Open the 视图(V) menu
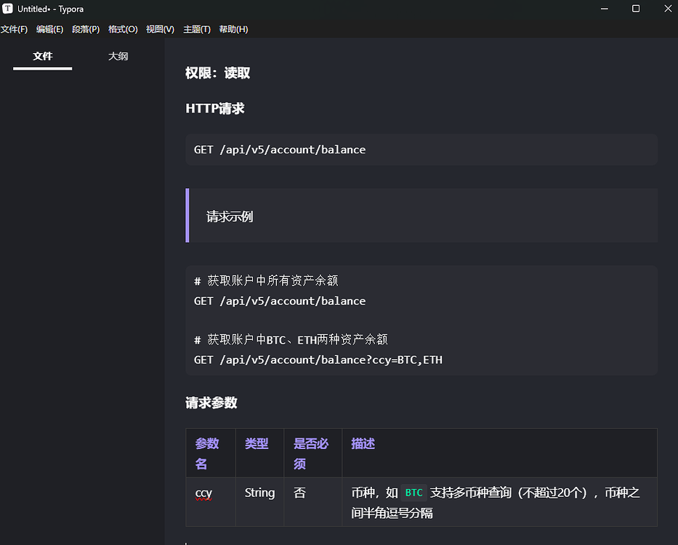This screenshot has width=678, height=545. (x=159, y=29)
